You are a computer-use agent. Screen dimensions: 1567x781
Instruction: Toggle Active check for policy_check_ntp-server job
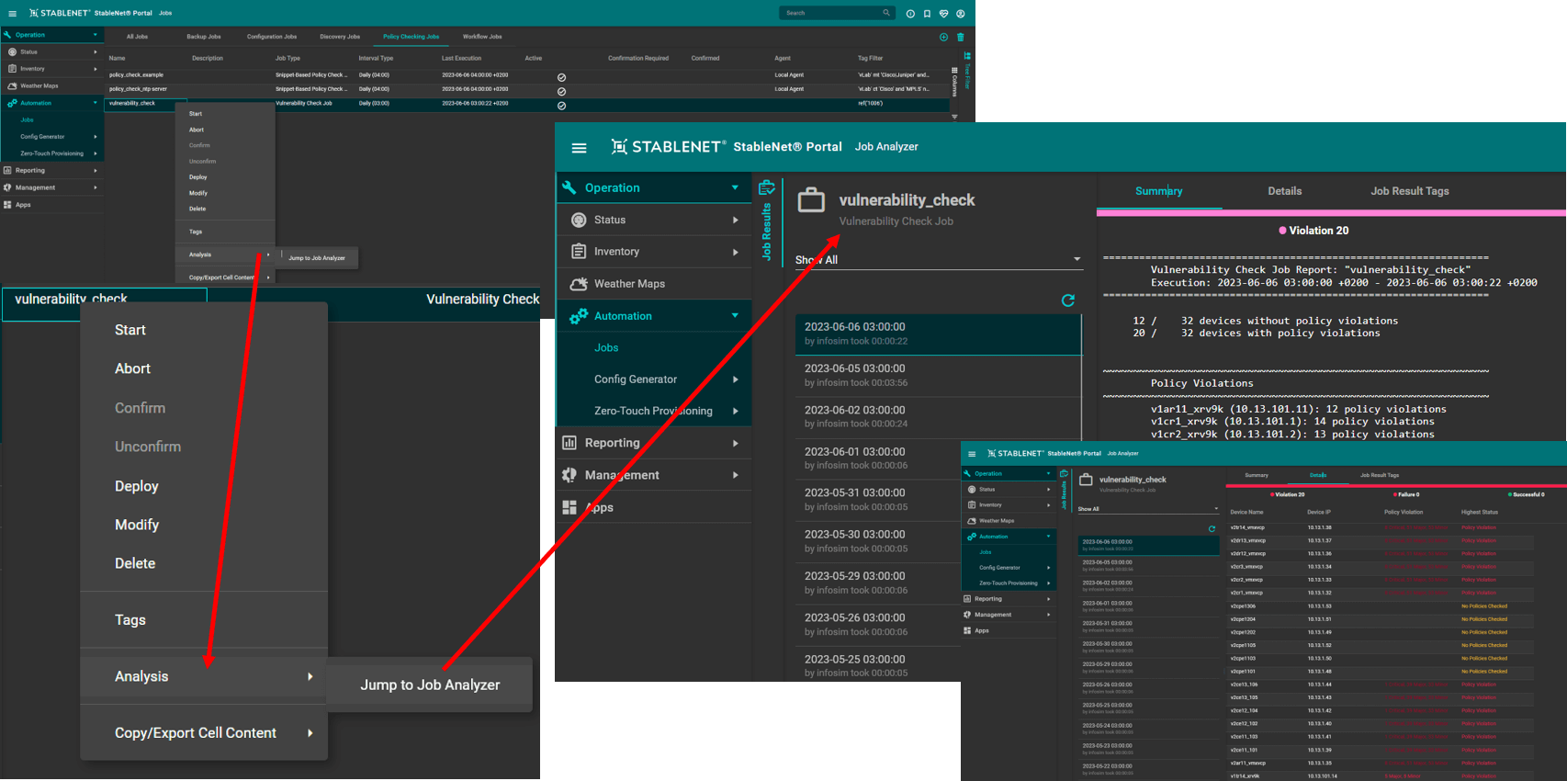tap(561, 92)
